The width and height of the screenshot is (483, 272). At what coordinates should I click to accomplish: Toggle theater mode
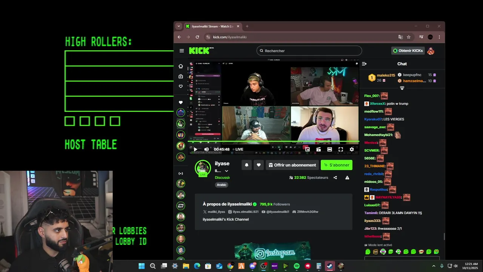pos(329,149)
